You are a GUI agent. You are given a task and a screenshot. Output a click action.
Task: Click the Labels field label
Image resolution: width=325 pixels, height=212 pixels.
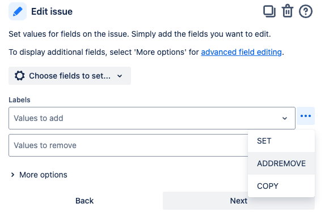pyautogui.click(x=19, y=100)
